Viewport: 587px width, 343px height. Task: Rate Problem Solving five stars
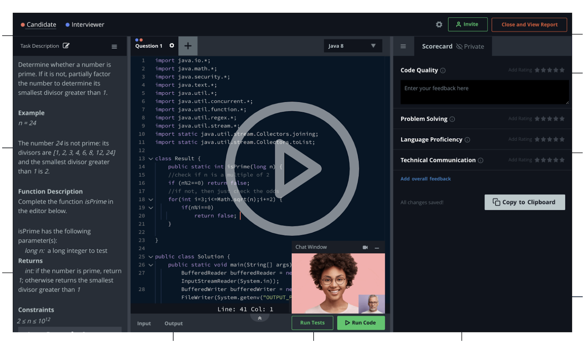pyautogui.click(x=562, y=119)
